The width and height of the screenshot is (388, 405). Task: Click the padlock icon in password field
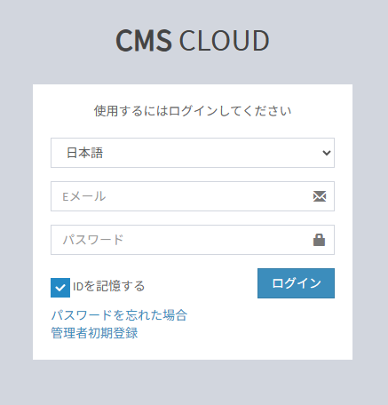pos(319,240)
